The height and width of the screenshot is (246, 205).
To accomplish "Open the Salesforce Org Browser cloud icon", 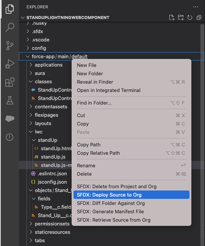I will click(10, 119).
